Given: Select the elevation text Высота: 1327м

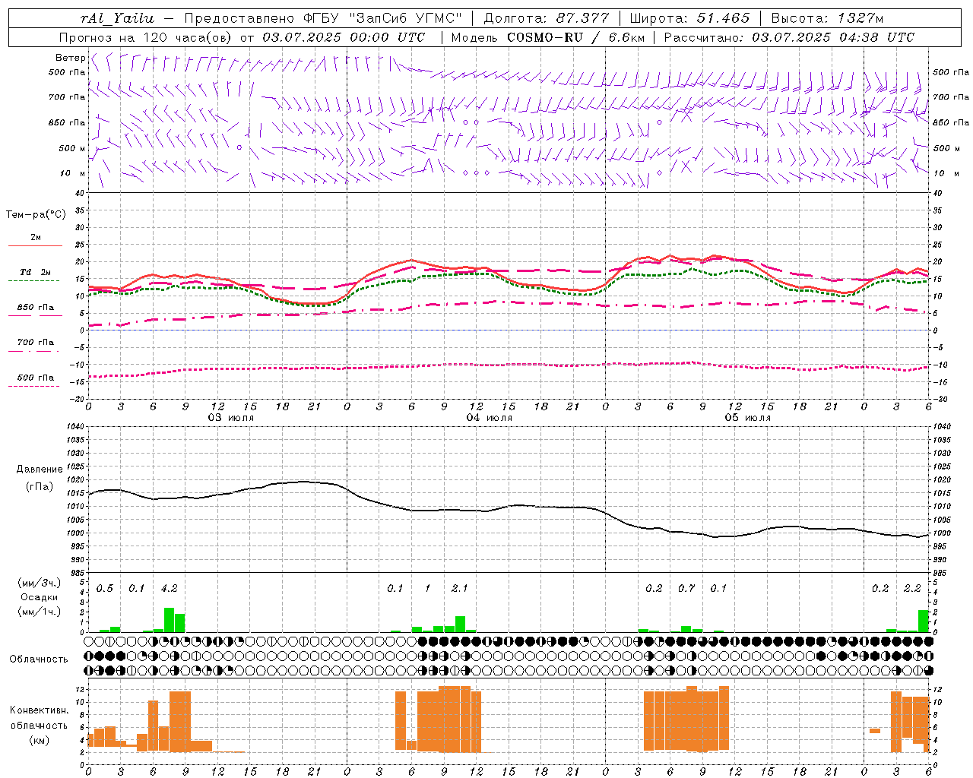Looking at the screenshot, I should pos(827,18).
